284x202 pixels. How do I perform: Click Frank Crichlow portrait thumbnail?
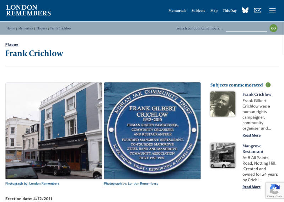pos(223,104)
